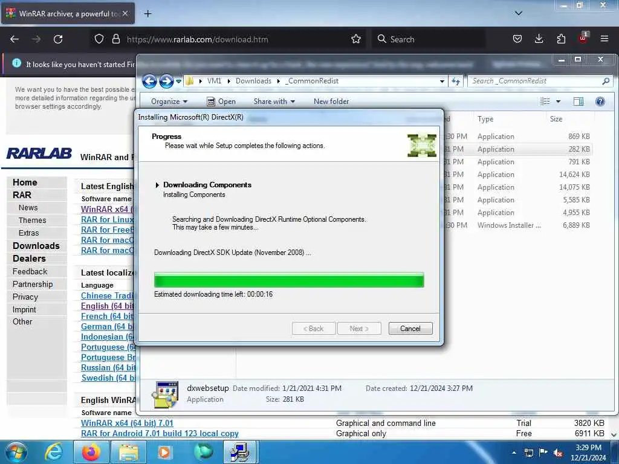The height and width of the screenshot is (464, 619).
Task: Open the Organize menu
Action: pyautogui.click(x=169, y=101)
